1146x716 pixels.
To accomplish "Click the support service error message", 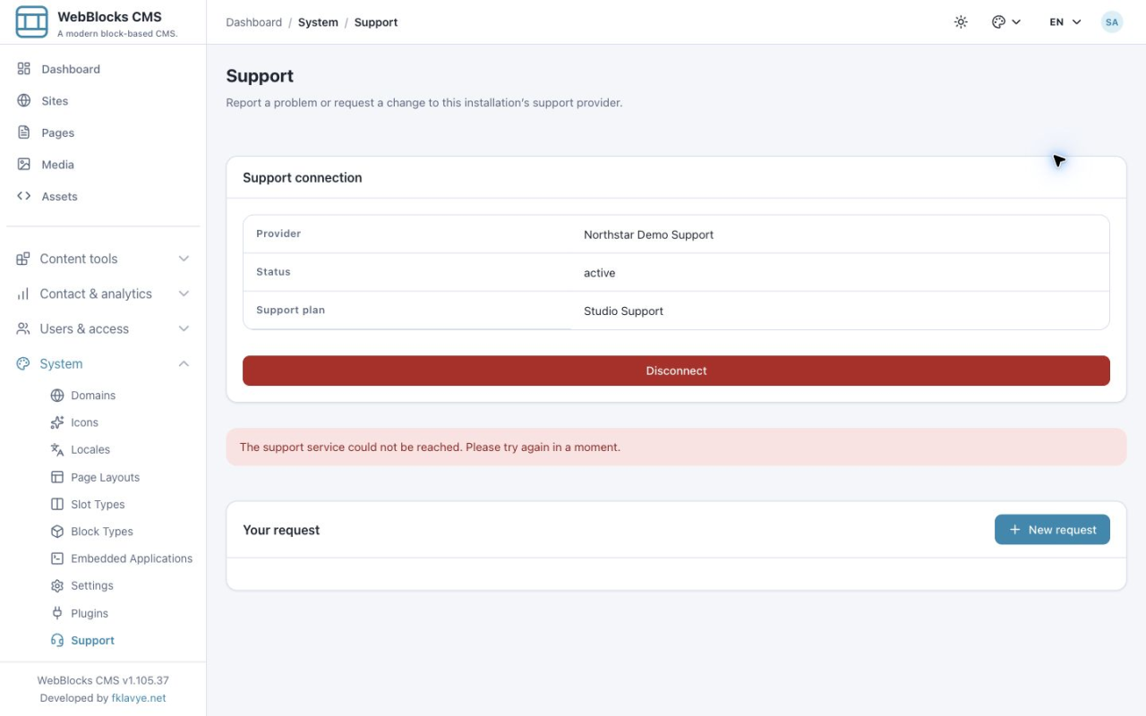I will pyautogui.click(x=430, y=447).
